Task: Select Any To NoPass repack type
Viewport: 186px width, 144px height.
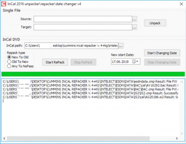Action: click(20, 66)
